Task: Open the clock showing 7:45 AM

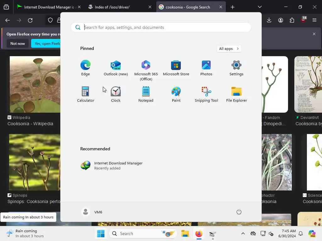Action: tap(287, 233)
